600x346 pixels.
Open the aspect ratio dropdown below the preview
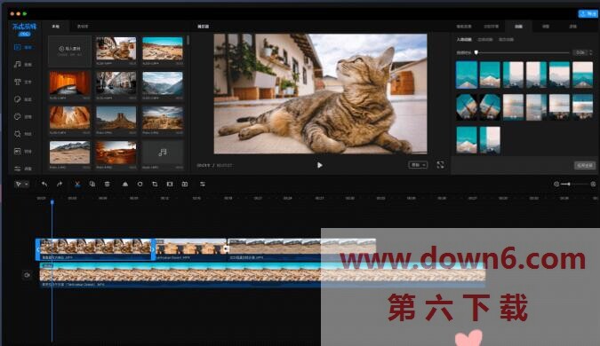(418, 165)
